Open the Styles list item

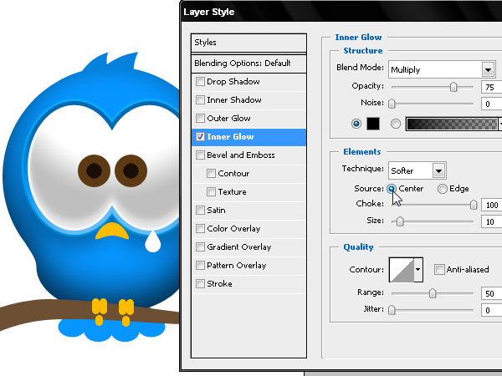[248, 43]
